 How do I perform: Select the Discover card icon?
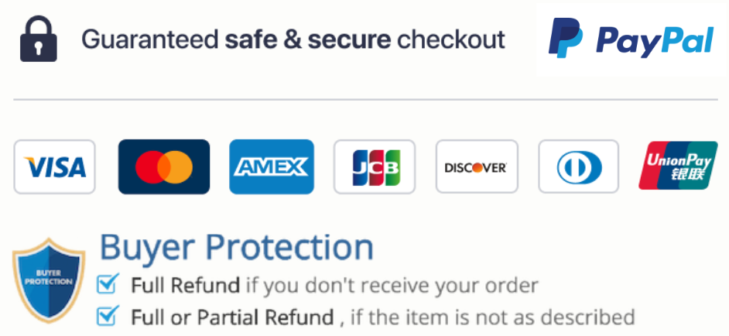click(476, 166)
